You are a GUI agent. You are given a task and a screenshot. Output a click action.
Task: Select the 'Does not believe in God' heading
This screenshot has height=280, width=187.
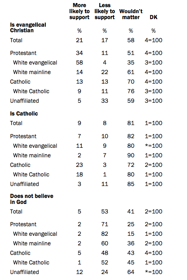pos(31,199)
